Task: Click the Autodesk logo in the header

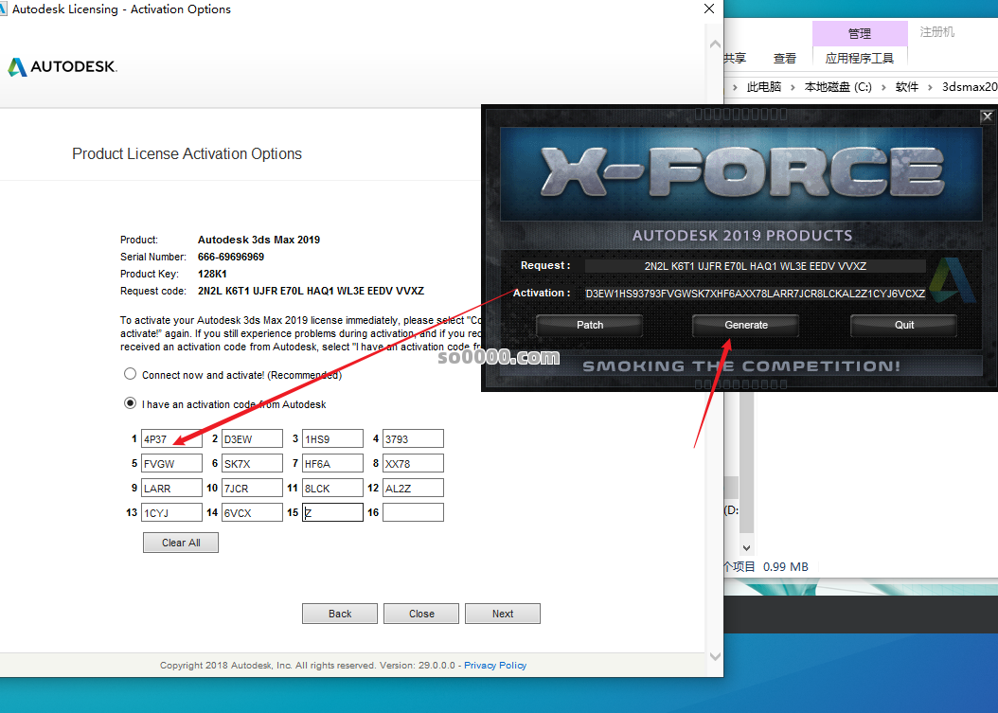Action: [62, 67]
